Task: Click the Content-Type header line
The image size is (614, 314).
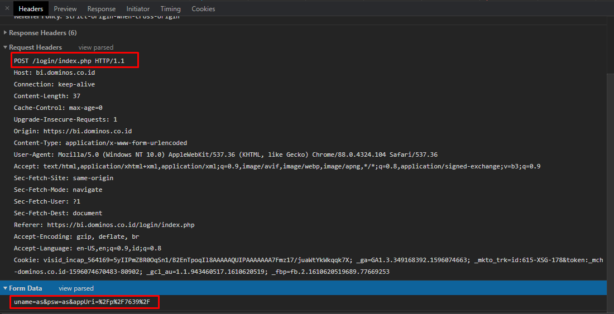Action: coord(100,143)
